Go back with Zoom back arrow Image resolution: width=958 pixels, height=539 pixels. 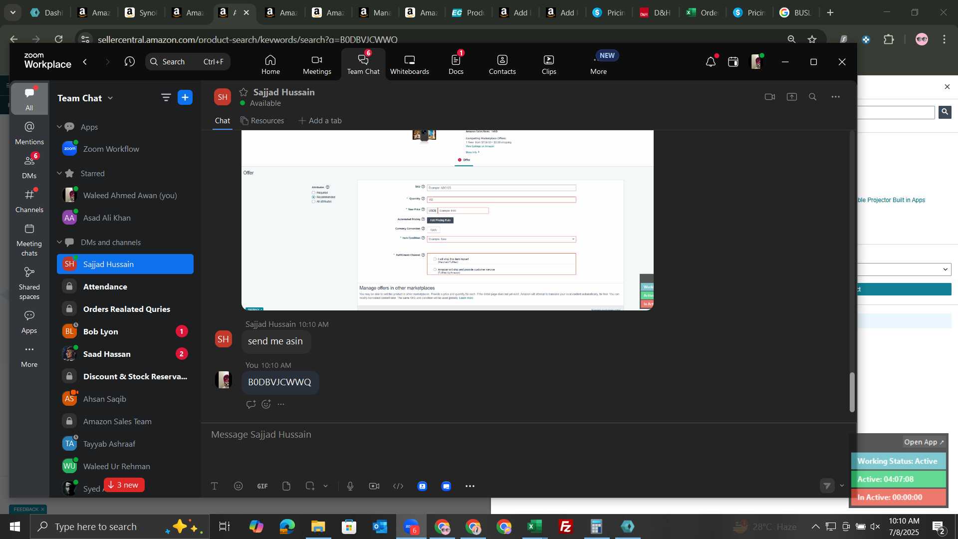pos(85,61)
